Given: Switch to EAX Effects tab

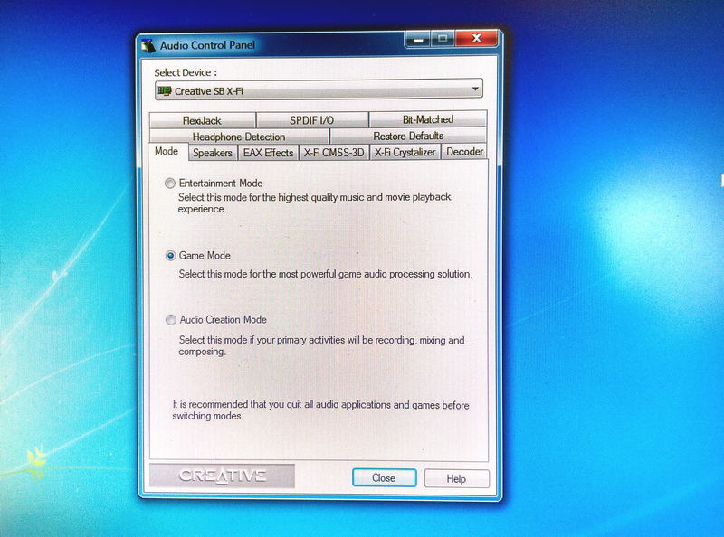Looking at the screenshot, I should pos(268,153).
